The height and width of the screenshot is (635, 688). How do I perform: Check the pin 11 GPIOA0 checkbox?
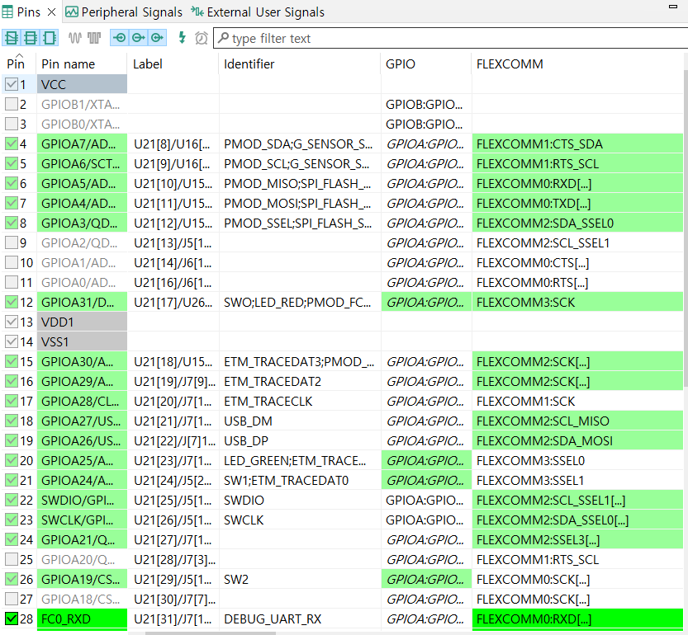(12, 282)
